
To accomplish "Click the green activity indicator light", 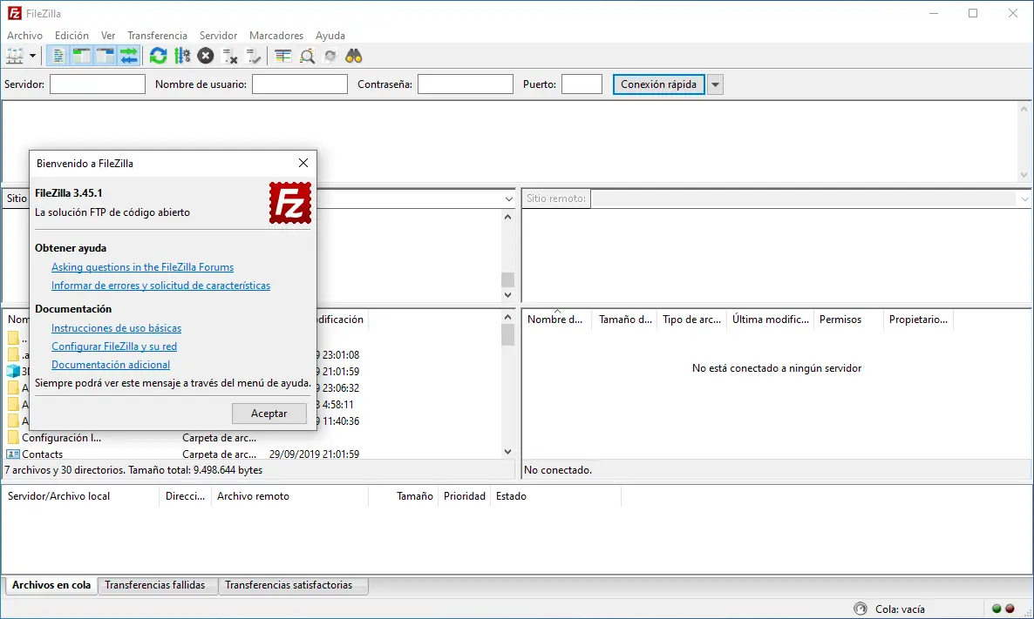I will tap(997, 609).
